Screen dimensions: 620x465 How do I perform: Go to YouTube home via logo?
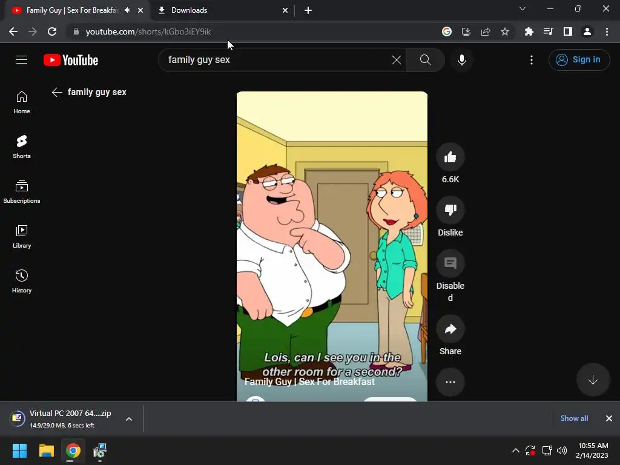click(71, 60)
